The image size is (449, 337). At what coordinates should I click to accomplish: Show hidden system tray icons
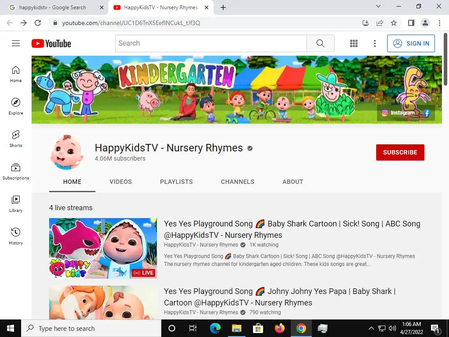click(371, 328)
